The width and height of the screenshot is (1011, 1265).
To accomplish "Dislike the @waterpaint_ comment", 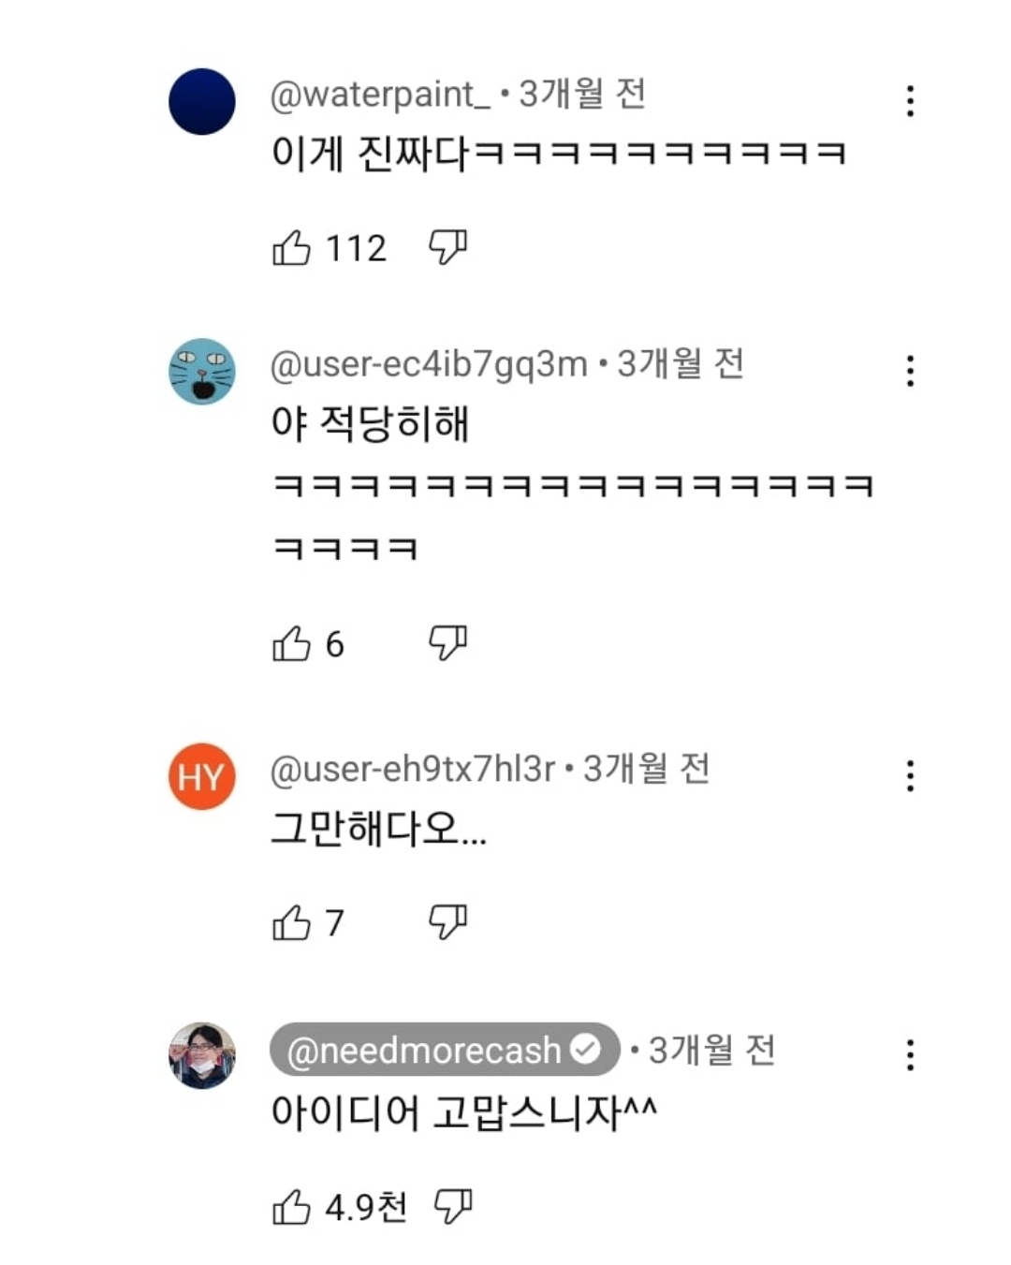I will (447, 247).
